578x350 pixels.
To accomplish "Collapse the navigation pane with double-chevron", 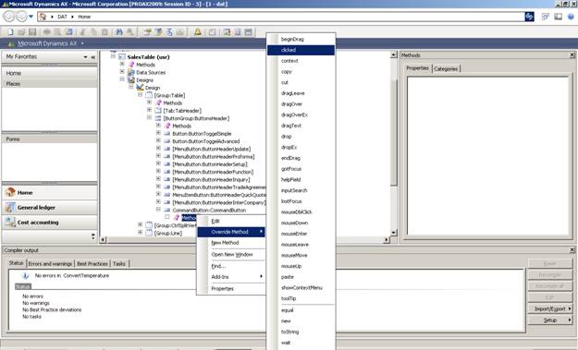I will [x=92, y=57].
